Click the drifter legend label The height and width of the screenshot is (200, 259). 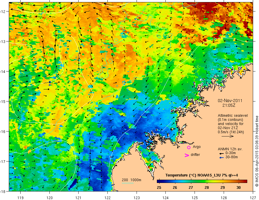click(x=195, y=155)
